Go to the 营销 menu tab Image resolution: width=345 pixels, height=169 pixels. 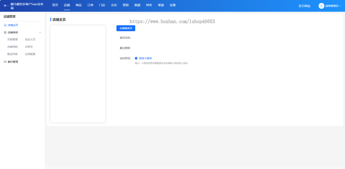126,5
